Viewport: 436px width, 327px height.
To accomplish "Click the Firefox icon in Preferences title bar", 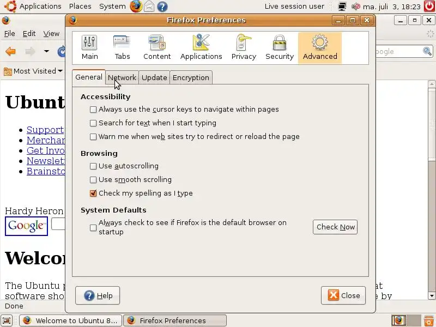I will point(73,20).
